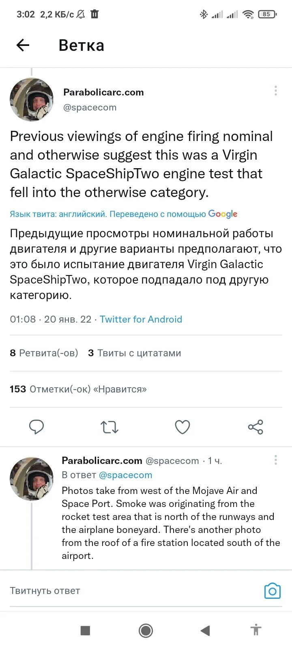Focus the Твитнуть ответ reply field
The width and height of the screenshot is (292, 650).
click(134, 591)
